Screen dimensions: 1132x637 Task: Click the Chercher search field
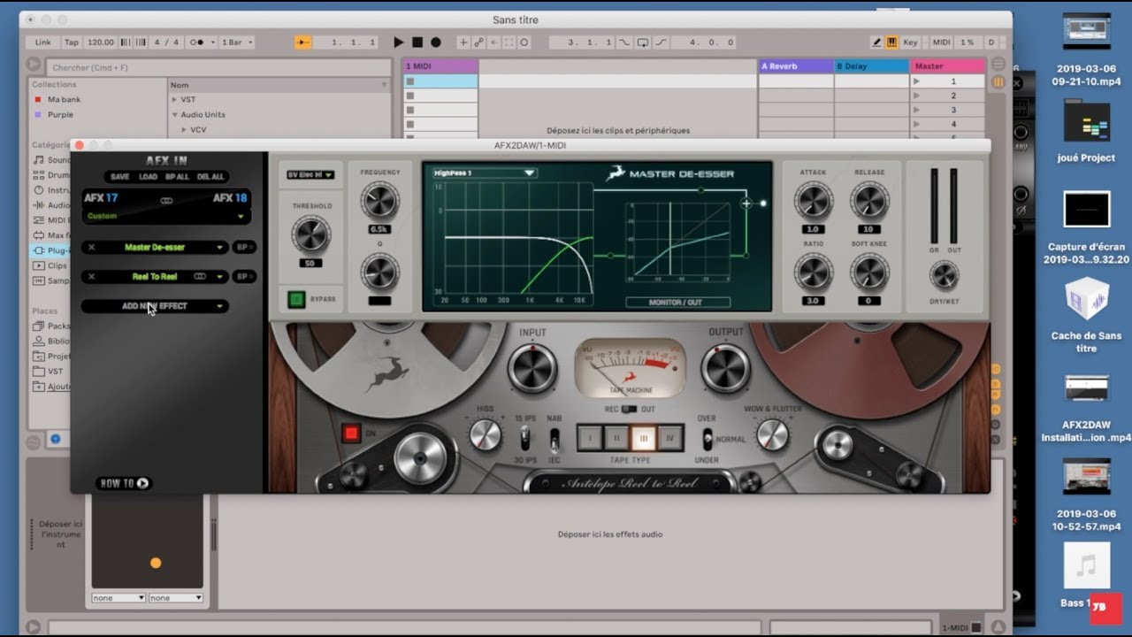219,67
